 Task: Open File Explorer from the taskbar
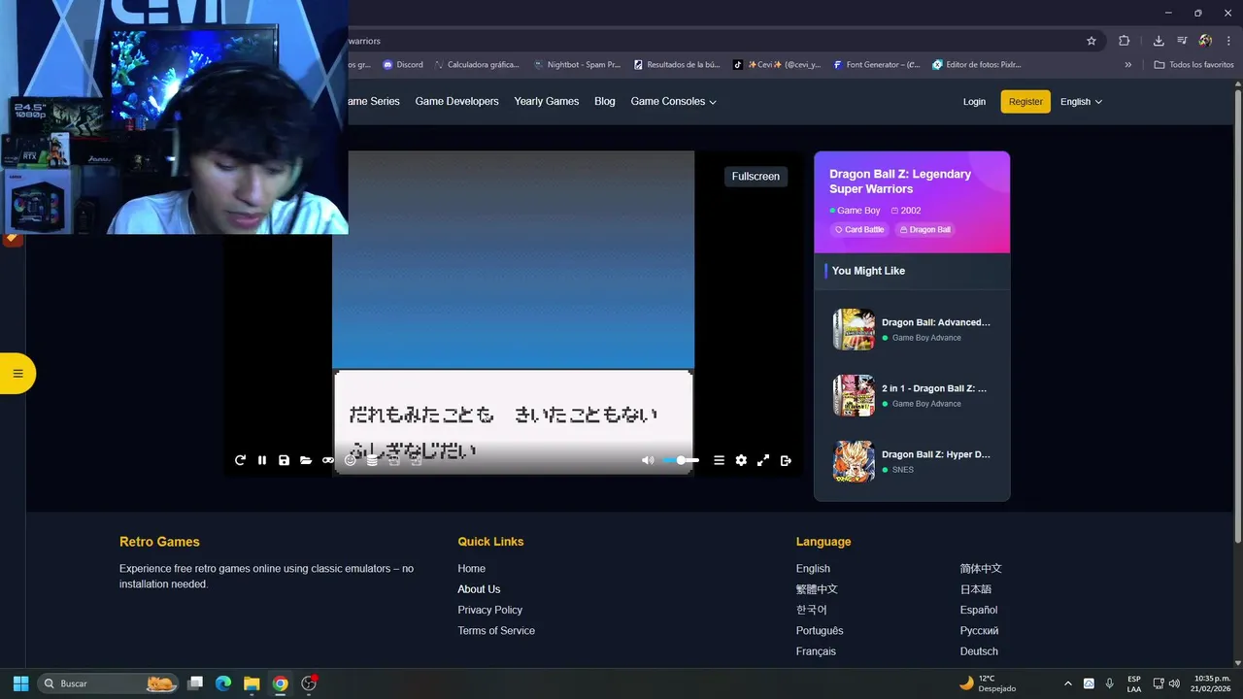pos(252,683)
